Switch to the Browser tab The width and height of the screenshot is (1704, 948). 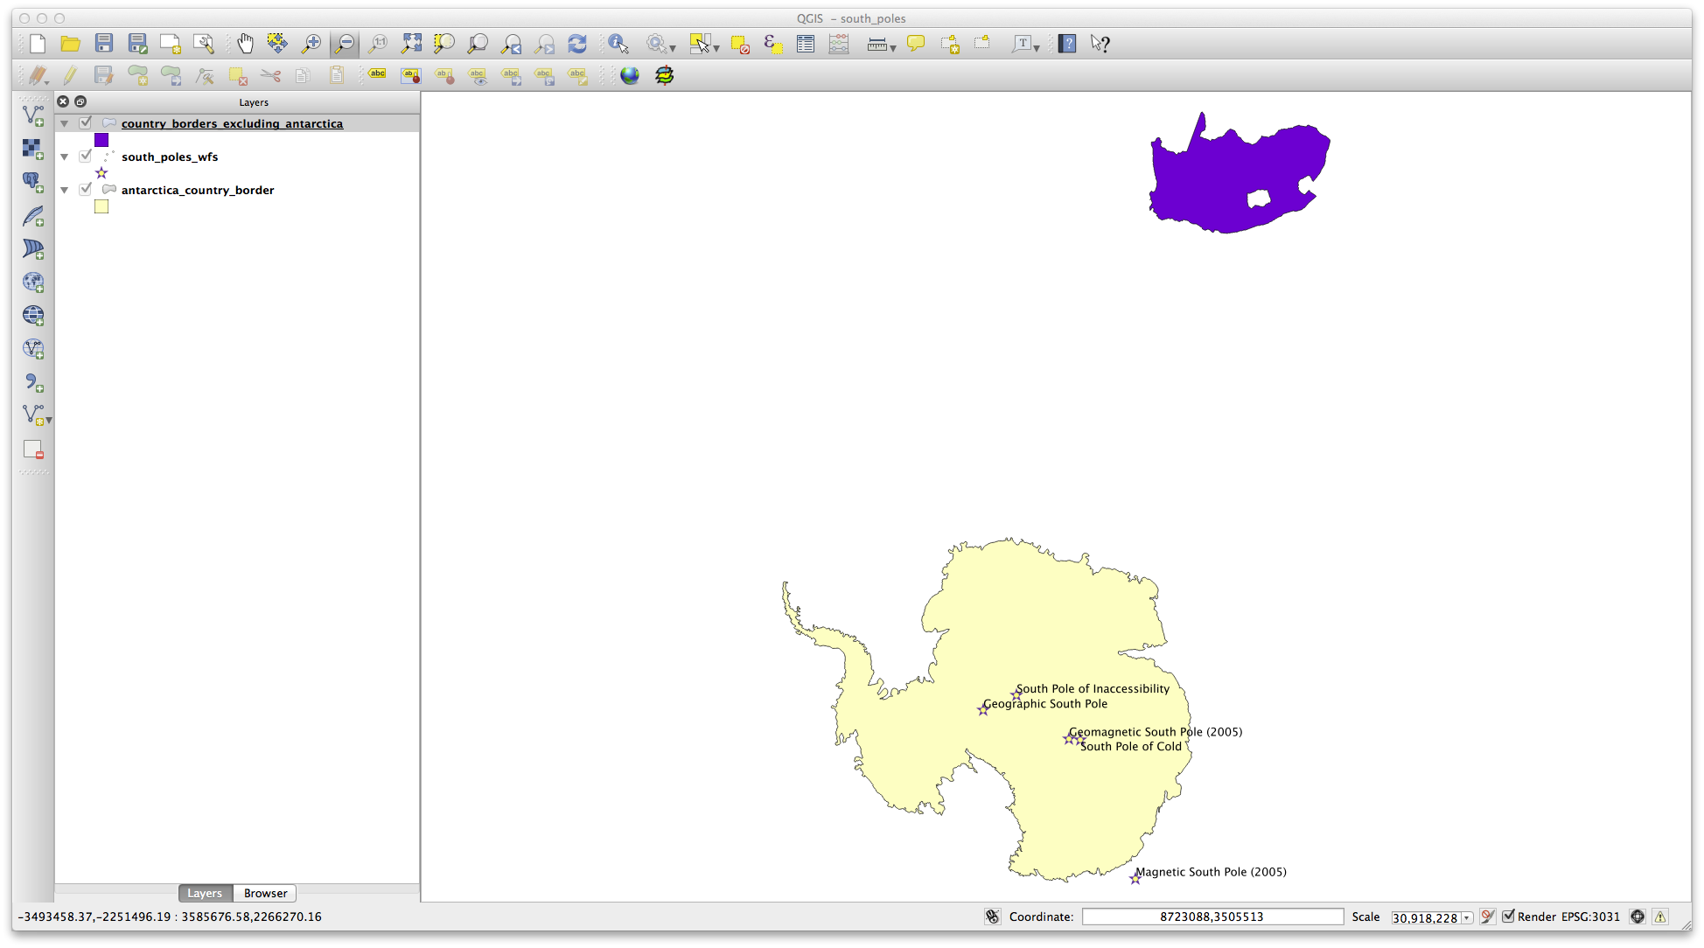[x=265, y=893]
